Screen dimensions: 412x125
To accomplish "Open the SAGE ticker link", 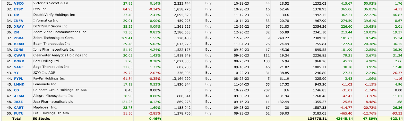I will tap(19, 67).
